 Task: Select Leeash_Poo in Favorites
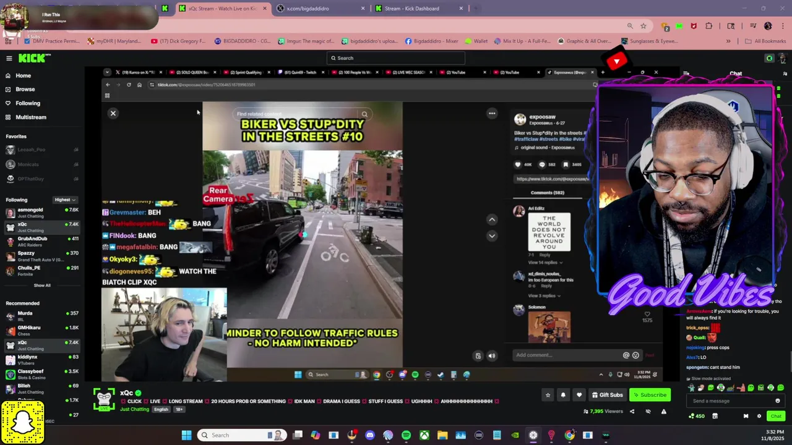coord(42,150)
